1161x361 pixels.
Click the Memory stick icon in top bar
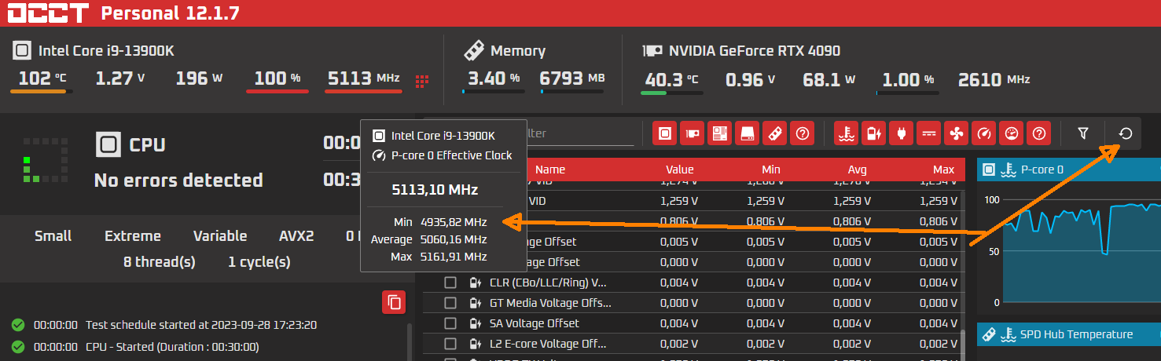pos(473,51)
